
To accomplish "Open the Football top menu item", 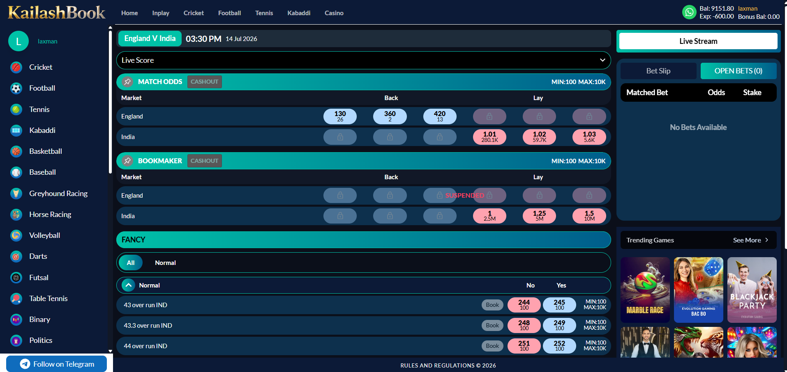I will click(x=229, y=13).
